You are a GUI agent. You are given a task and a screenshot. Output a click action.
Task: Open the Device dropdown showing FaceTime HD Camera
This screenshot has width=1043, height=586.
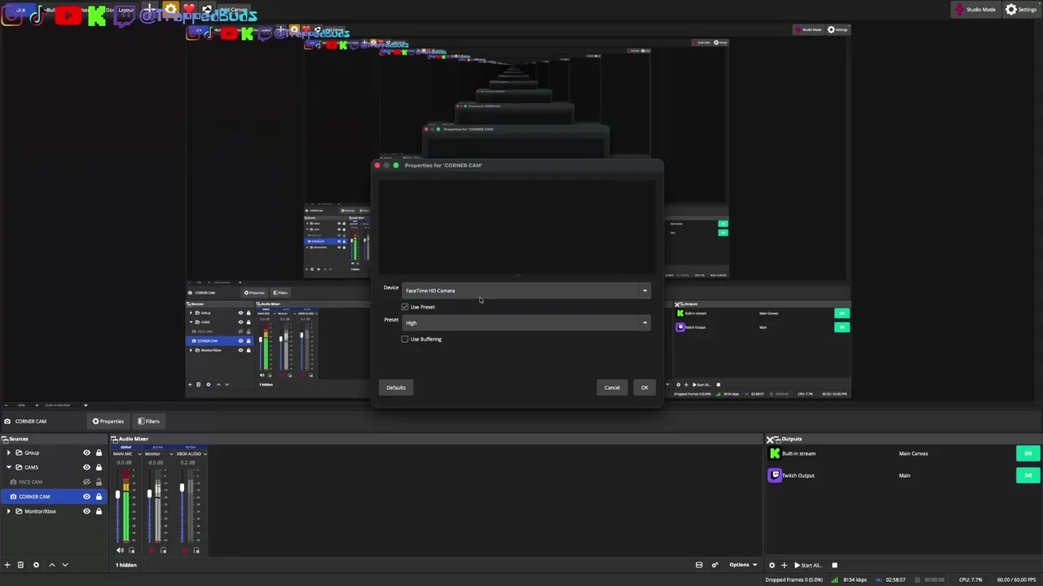(526, 291)
